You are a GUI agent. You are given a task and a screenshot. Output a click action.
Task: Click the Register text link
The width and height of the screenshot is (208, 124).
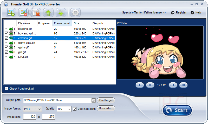coord(181,12)
